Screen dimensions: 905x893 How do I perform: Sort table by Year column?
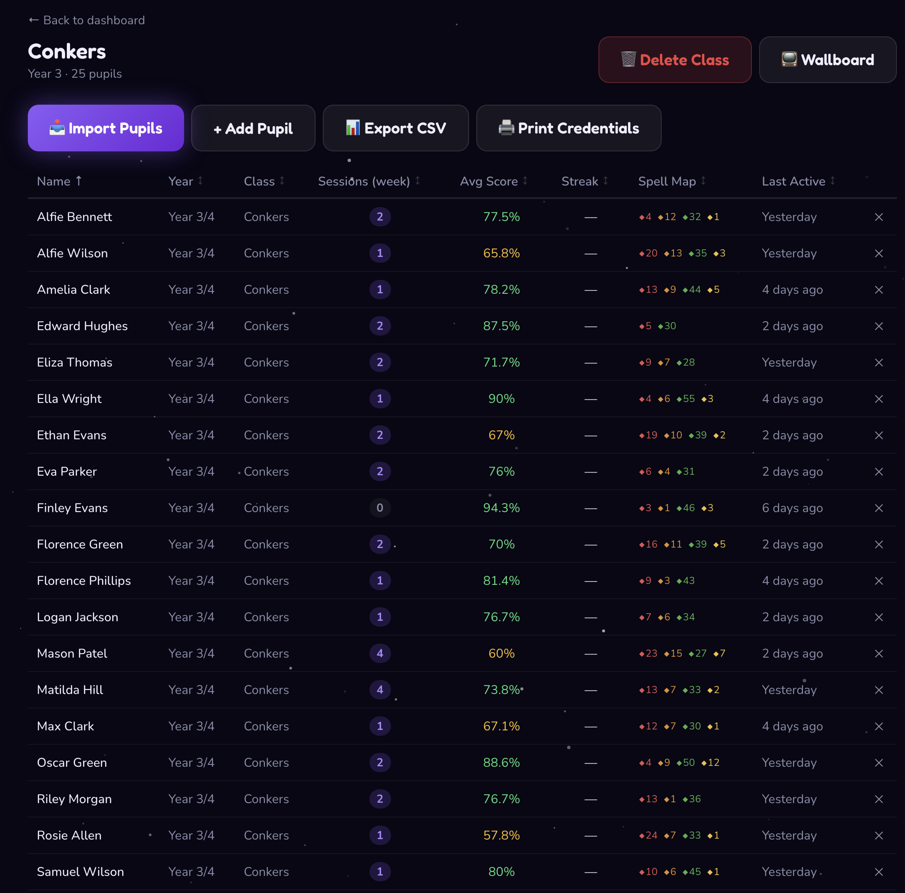click(x=185, y=181)
